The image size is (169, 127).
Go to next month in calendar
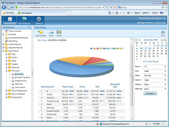pyautogui.click(x=162, y=40)
